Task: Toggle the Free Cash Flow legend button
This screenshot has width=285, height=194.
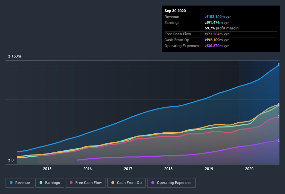Action: [86, 183]
